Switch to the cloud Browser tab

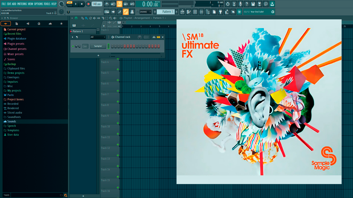(50, 23)
